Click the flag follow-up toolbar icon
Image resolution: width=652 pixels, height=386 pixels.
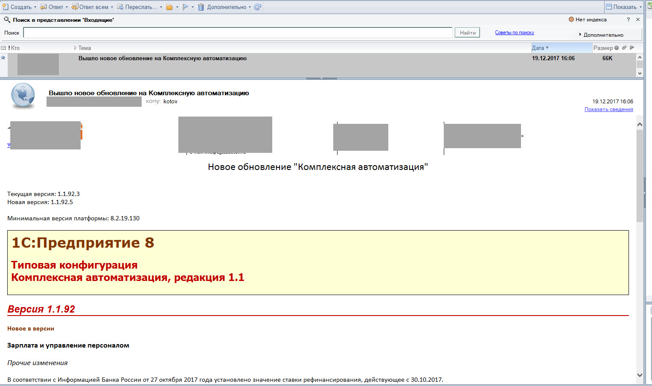185,7
